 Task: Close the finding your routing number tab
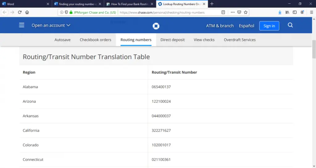tap(100, 4)
